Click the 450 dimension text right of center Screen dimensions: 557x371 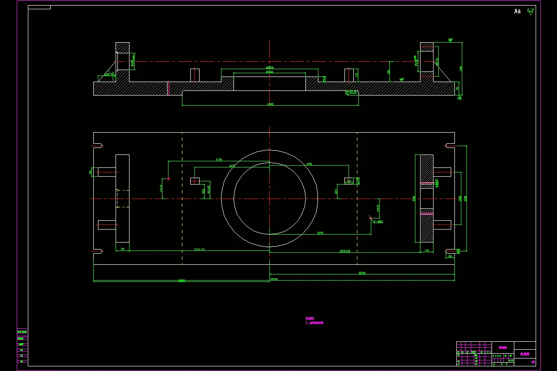[x=309, y=164]
